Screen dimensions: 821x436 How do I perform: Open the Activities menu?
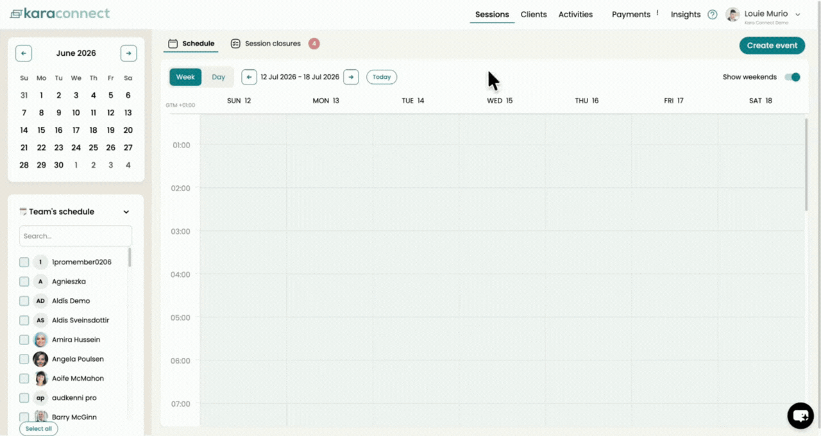tap(575, 14)
